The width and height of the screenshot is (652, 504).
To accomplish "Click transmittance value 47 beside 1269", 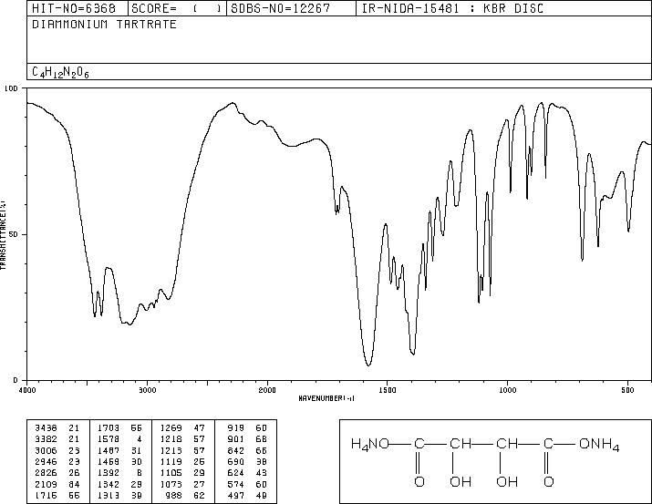I will (199, 427).
